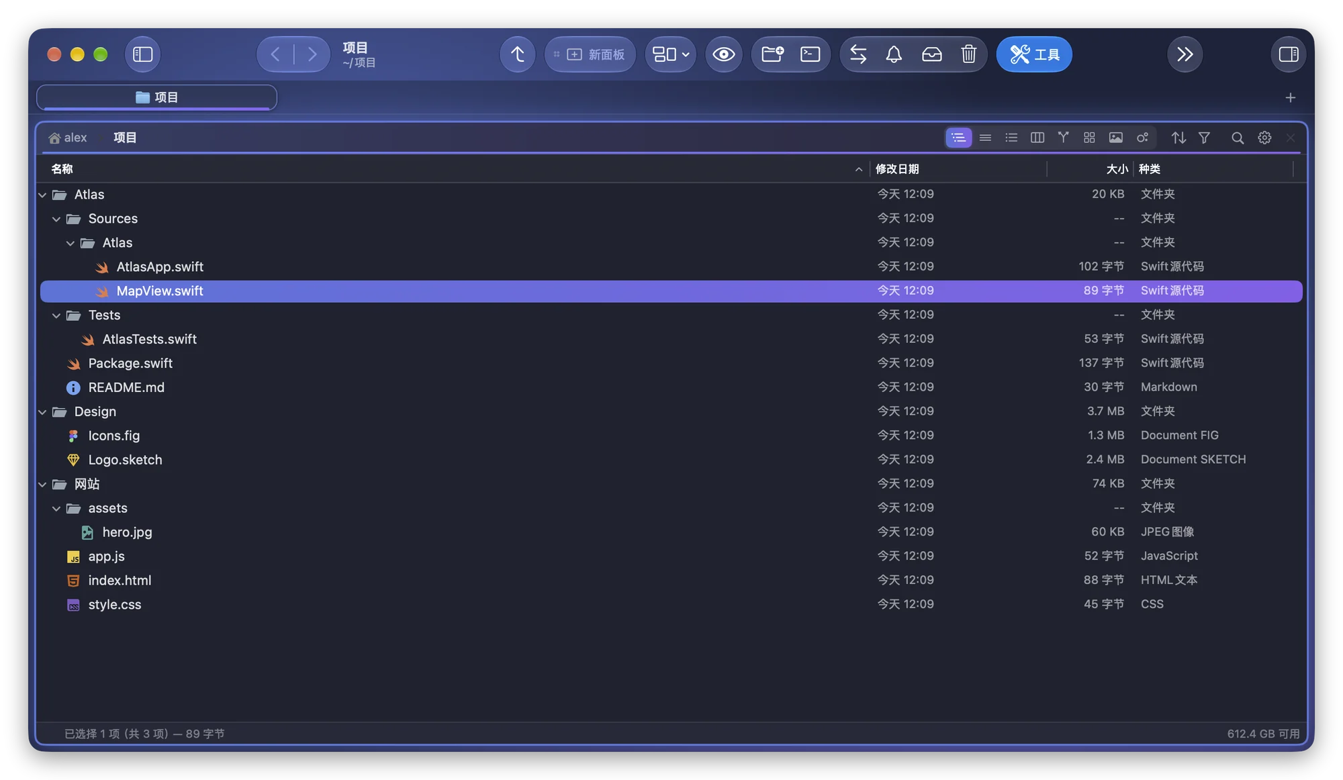The image size is (1343, 780).
Task: Switch to icon grid view
Action: point(1089,138)
